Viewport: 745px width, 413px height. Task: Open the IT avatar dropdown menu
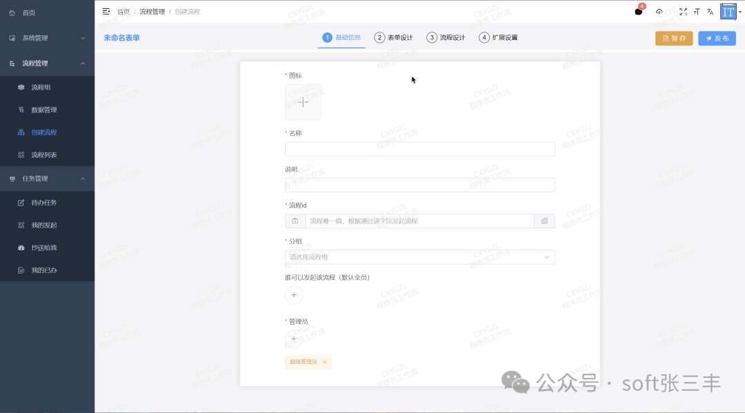pyautogui.click(x=728, y=12)
